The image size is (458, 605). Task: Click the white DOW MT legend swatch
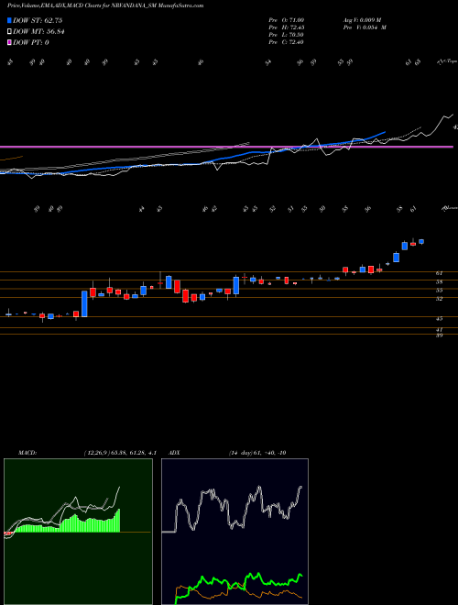(9, 32)
